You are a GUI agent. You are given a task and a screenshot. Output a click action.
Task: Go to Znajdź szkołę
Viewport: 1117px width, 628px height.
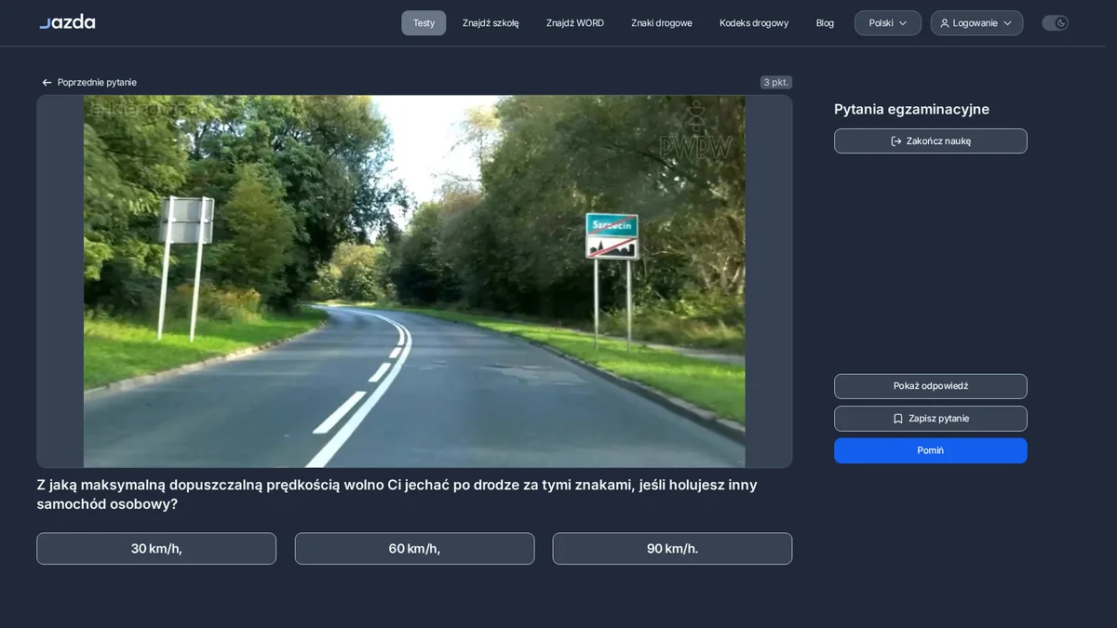point(491,23)
